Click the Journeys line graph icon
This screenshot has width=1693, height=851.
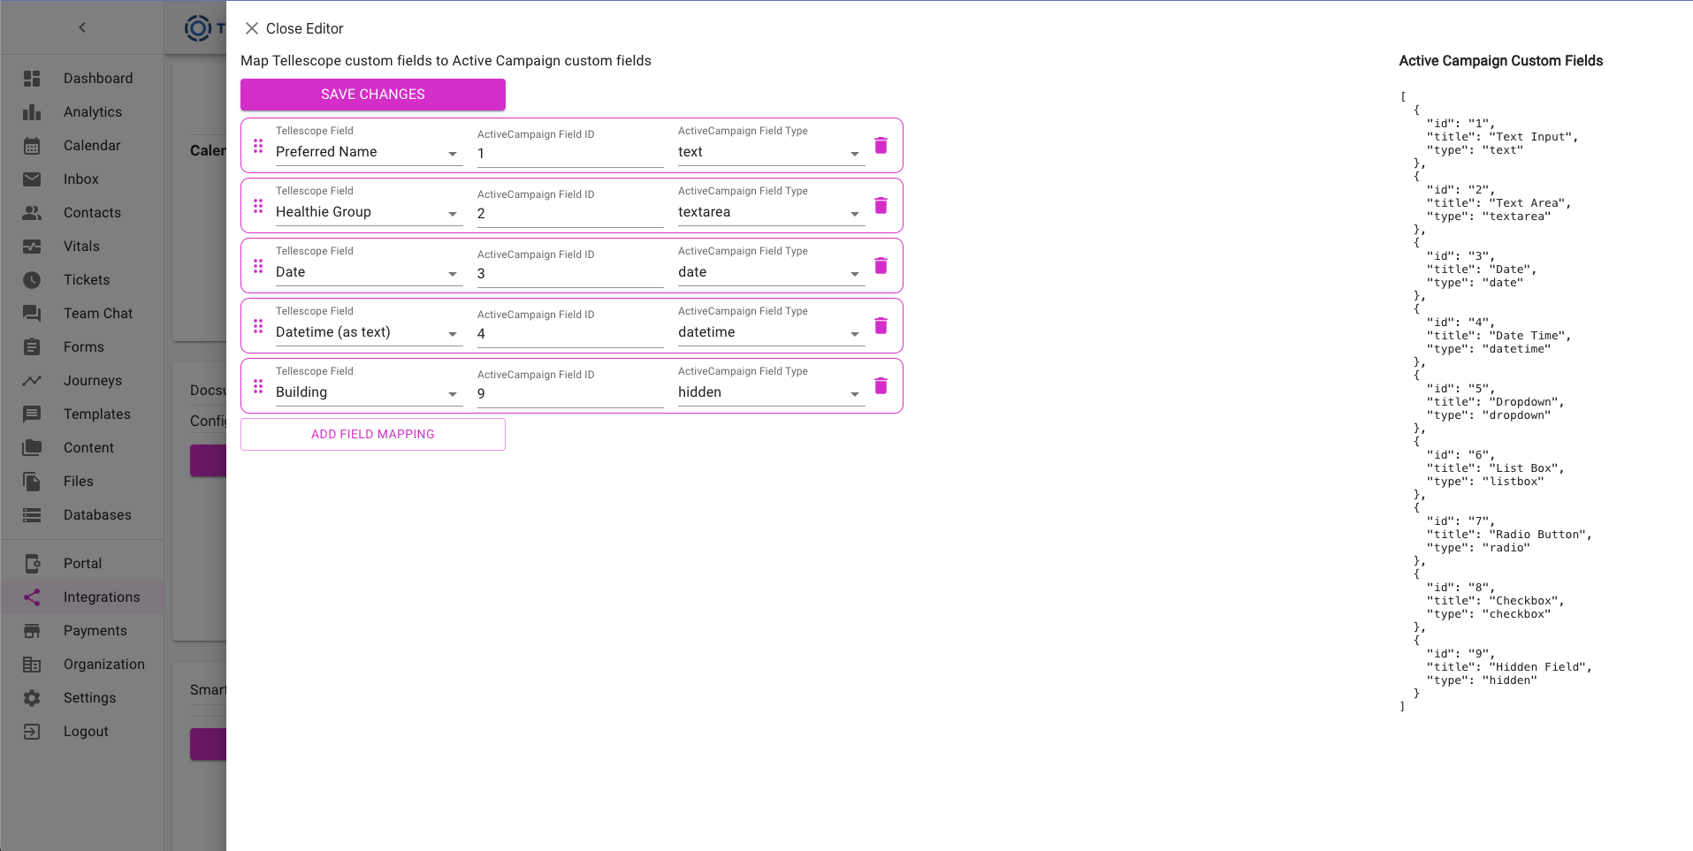click(x=32, y=381)
